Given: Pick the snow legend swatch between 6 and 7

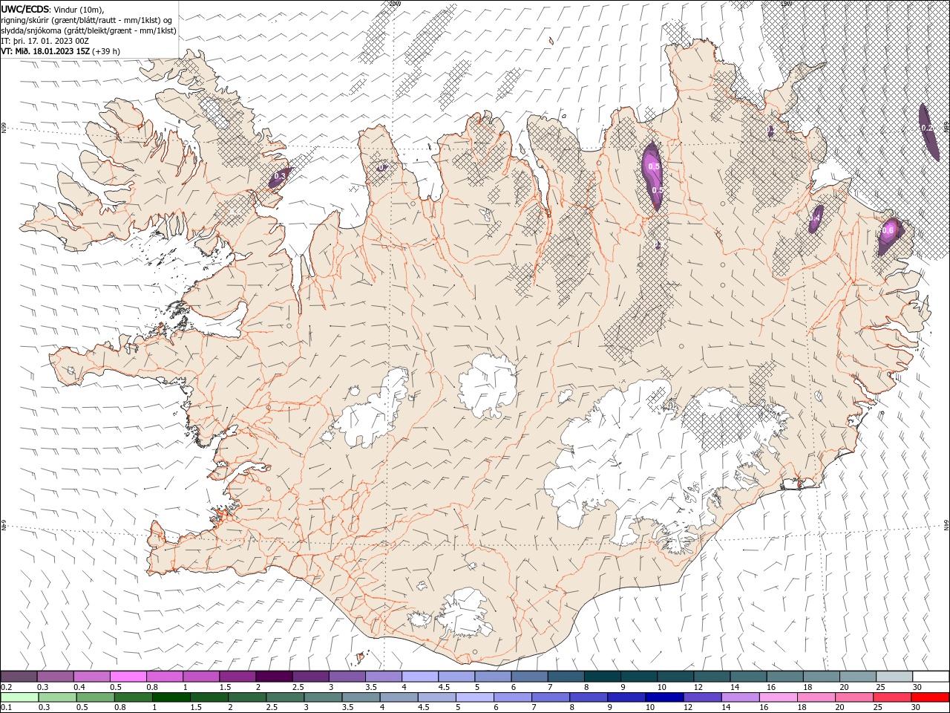Looking at the screenshot, I should (529, 676).
